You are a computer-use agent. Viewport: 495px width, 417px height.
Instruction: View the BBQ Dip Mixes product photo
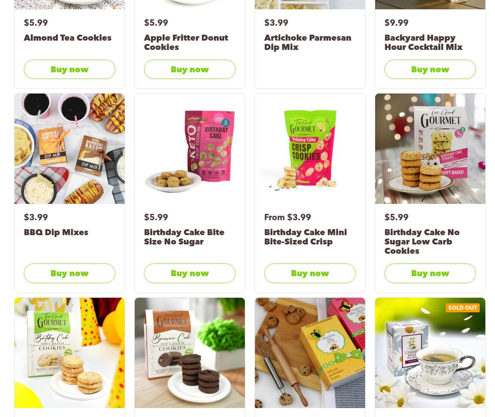pyautogui.click(x=70, y=149)
